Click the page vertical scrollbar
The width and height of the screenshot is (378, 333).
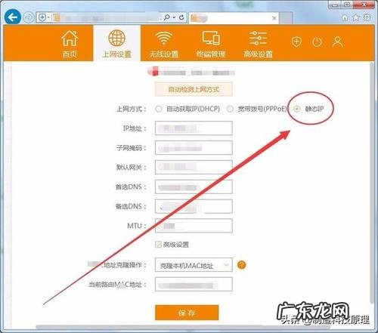click(372, 183)
